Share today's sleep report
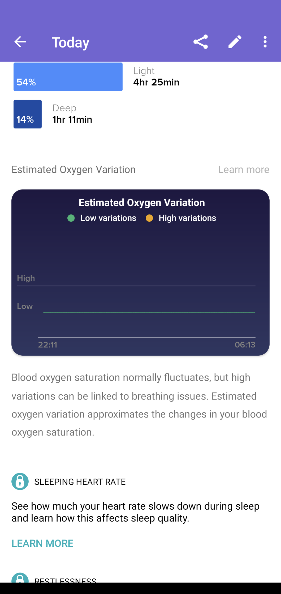Image resolution: width=281 pixels, height=594 pixels. point(201,42)
